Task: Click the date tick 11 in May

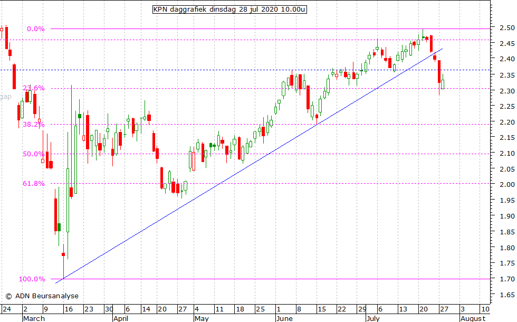Action: click(219, 309)
